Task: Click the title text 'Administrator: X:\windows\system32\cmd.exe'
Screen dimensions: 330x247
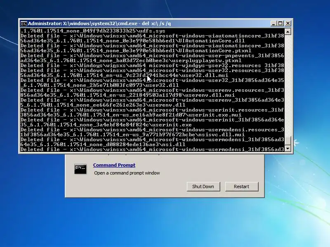Action: point(83,23)
